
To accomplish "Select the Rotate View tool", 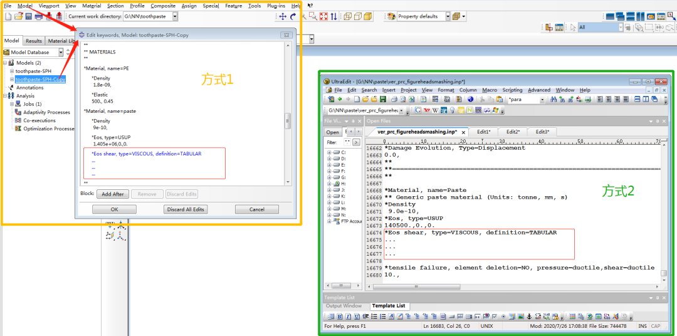I will coord(293,16).
